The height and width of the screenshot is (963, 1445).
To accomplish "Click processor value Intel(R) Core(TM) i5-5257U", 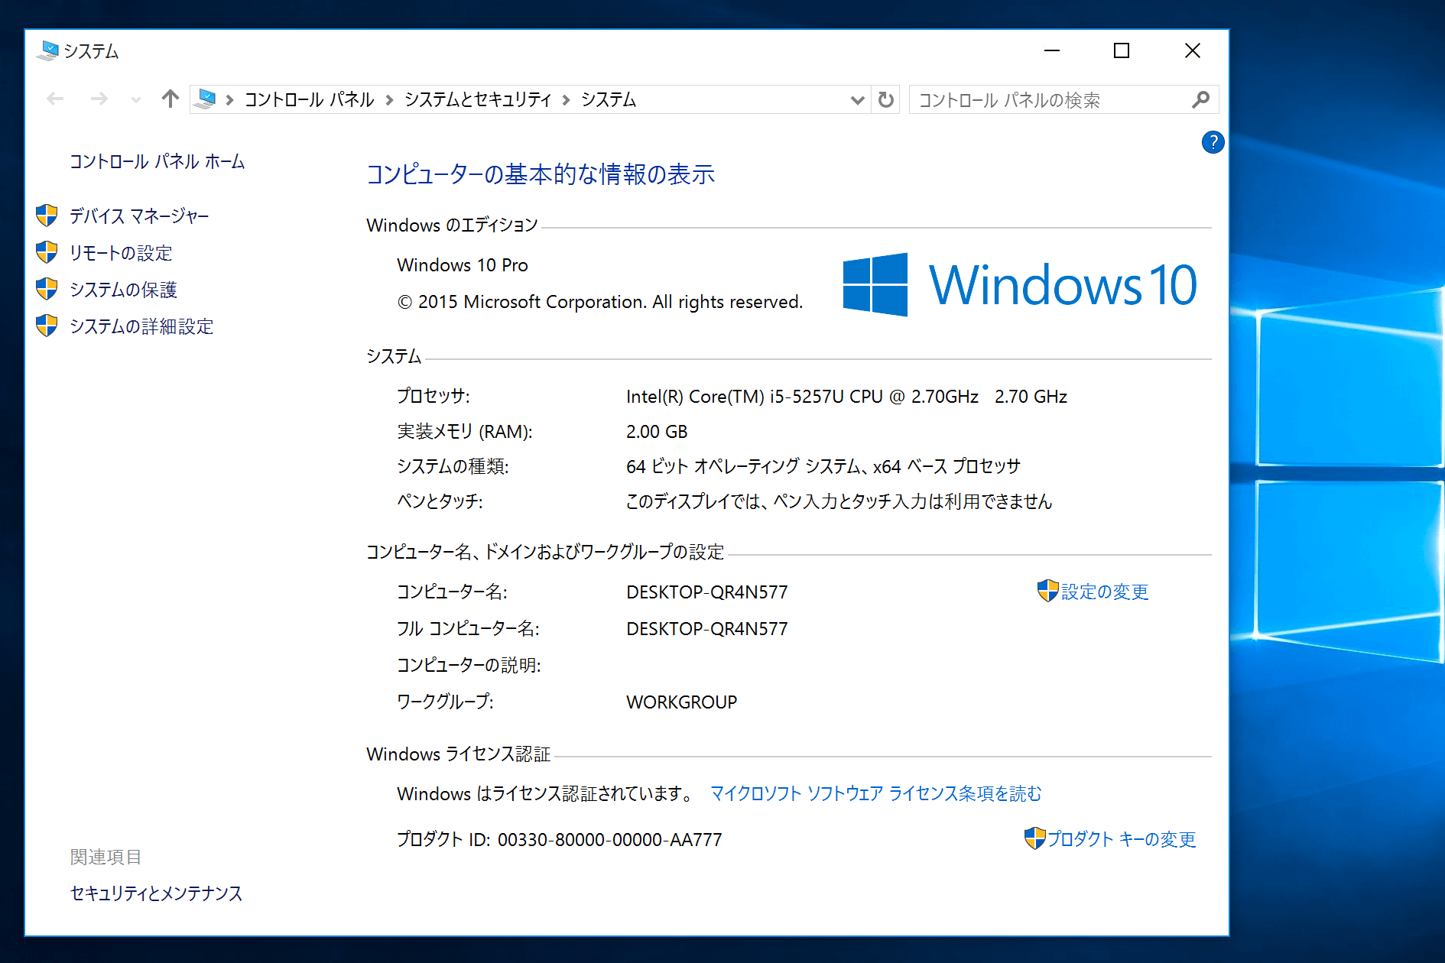I will pos(846,397).
